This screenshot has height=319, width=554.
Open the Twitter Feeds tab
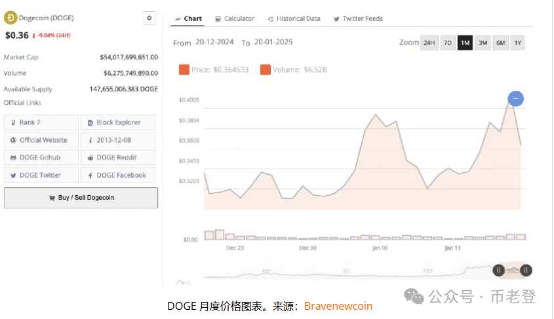(x=358, y=19)
